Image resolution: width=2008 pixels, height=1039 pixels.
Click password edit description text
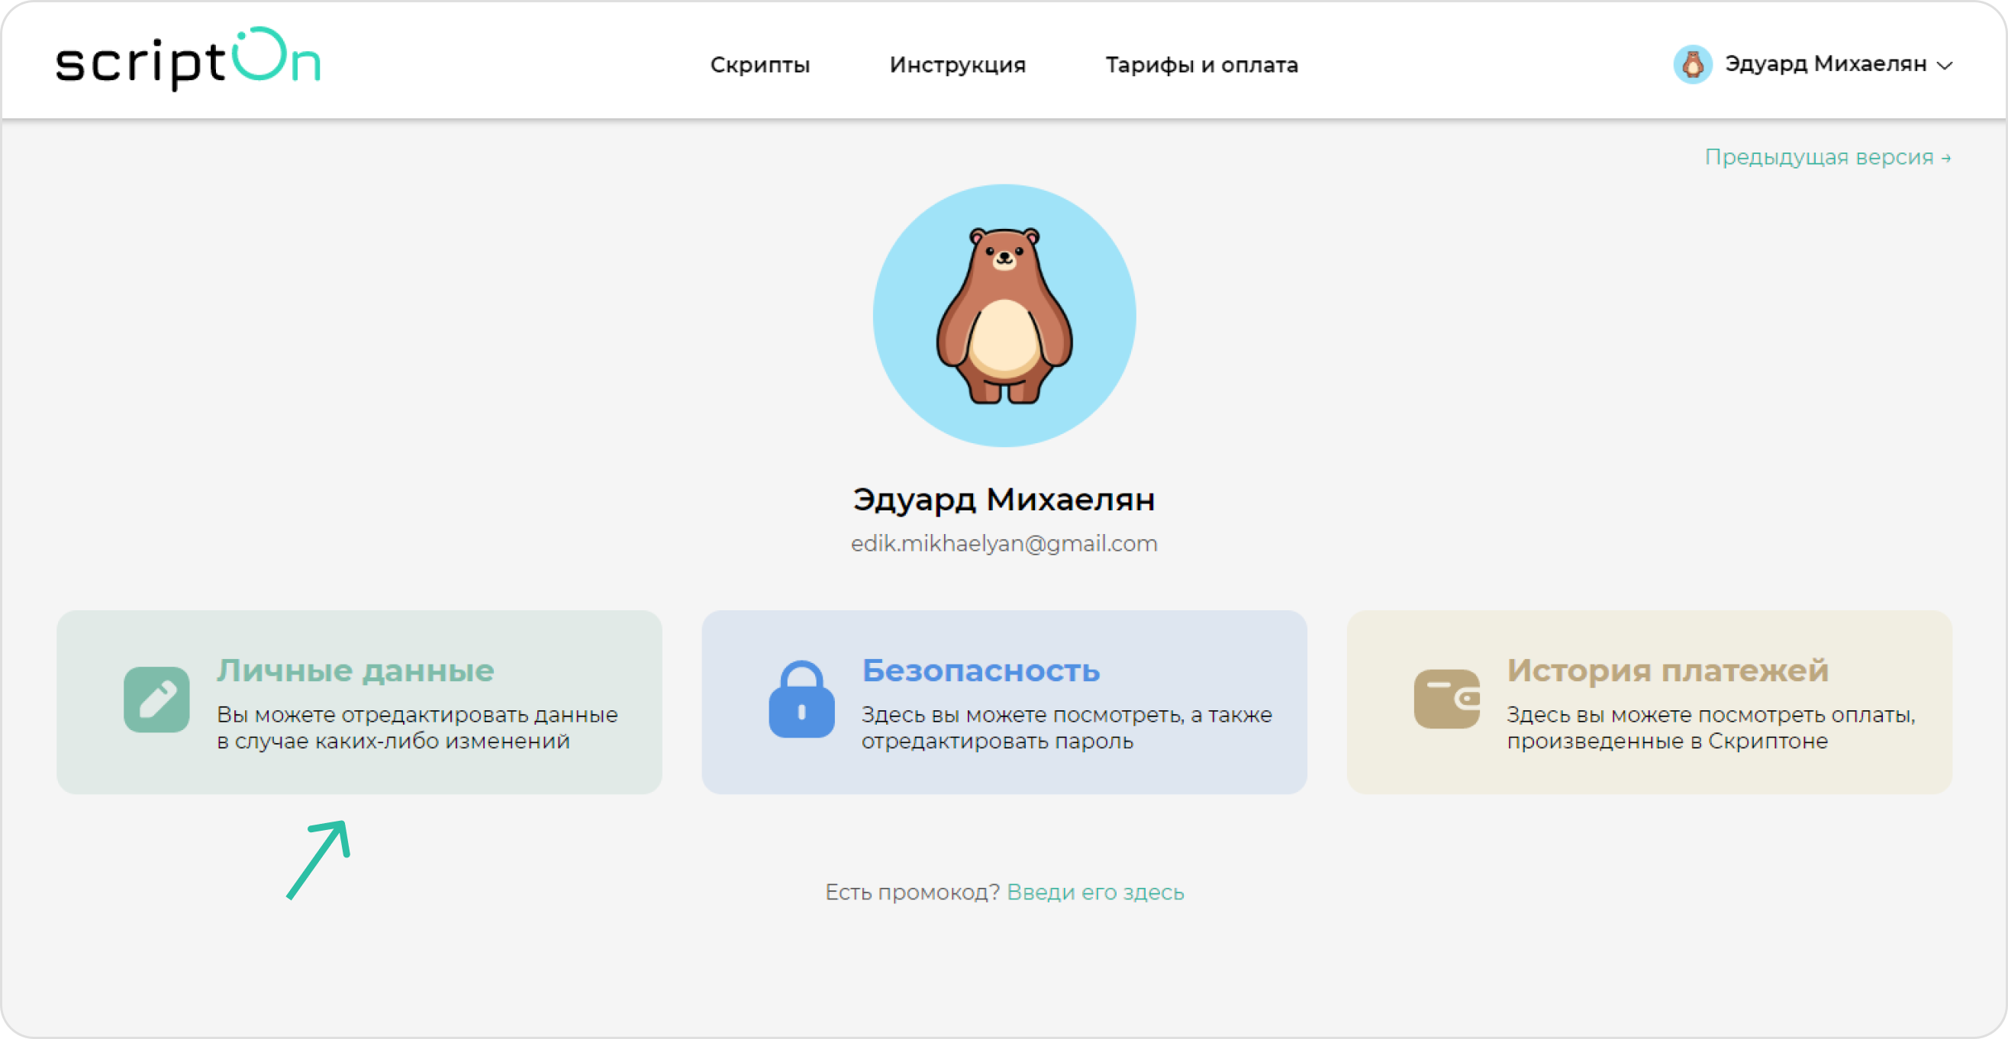1066,728
